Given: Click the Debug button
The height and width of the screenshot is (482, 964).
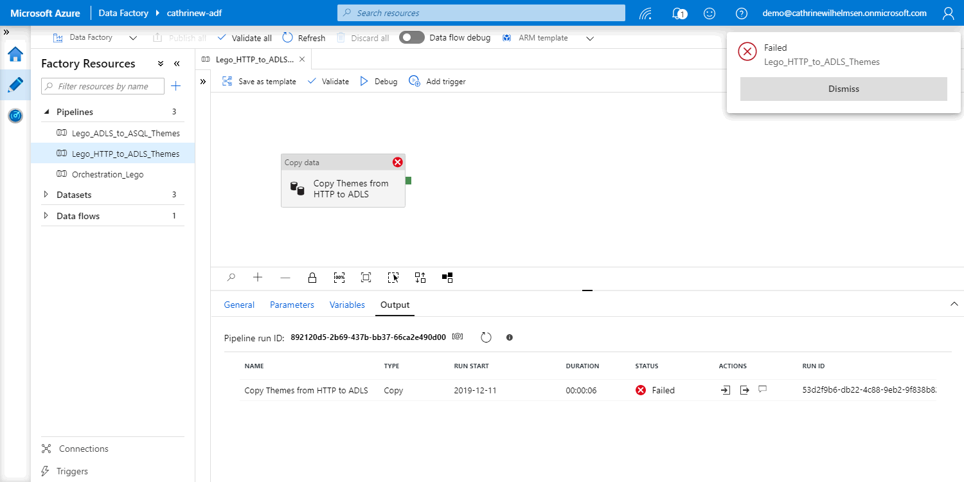Looking at the screenshot, I should click(x=379, y=82).
